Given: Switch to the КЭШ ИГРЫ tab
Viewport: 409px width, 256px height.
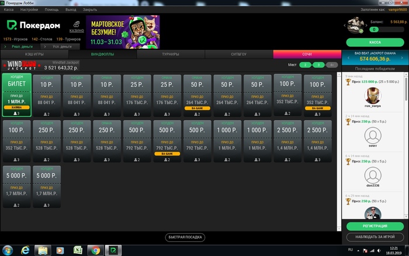Looking at the screenshot, I should (x=34, y=54).
